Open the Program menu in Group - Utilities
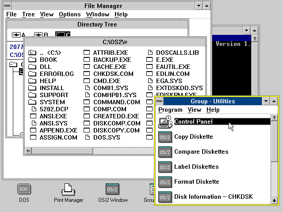This screenshot has width=283, height=212. 170,110
